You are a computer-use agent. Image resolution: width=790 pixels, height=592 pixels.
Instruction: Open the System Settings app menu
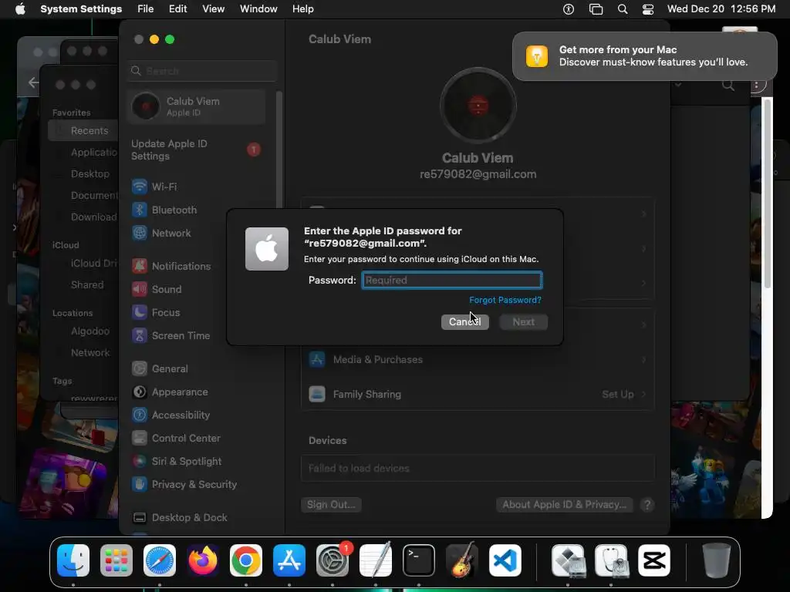(81, 9)
